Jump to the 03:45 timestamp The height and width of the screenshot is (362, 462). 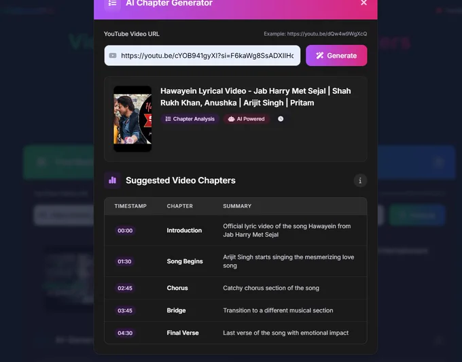[x=125, y=310]
